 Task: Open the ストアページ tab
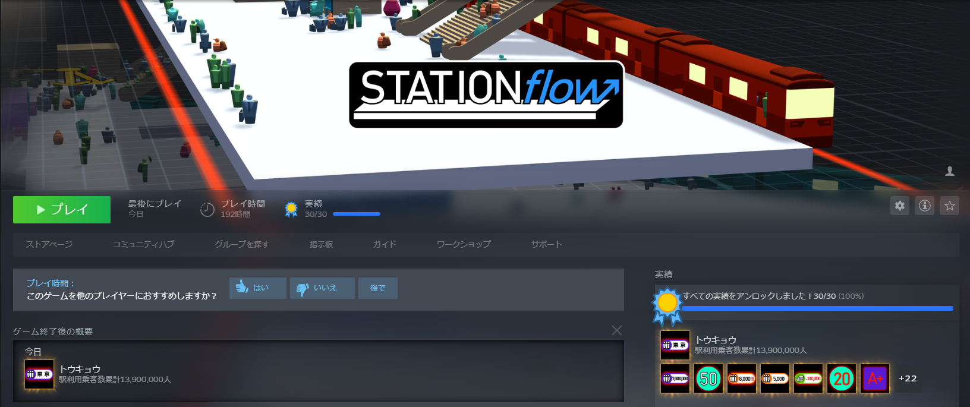[49, 244]
